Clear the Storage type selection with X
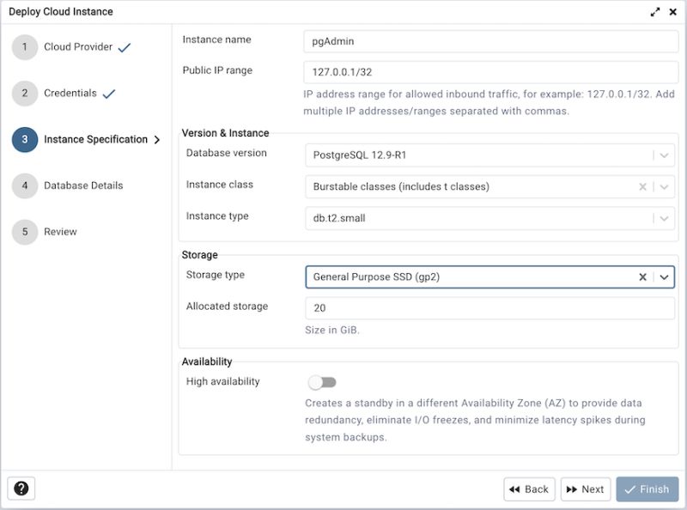Screen dimensions: 687x510 point(643,276)
